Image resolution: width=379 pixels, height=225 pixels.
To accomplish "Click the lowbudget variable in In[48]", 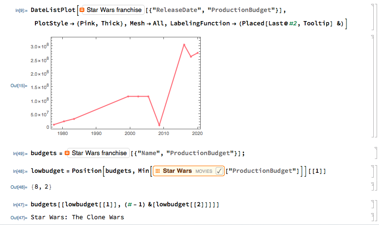I will click(47, 171).
